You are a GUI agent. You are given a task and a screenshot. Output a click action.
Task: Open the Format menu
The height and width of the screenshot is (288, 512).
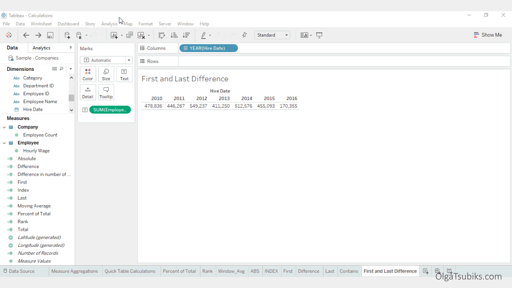tap(146, 24)
